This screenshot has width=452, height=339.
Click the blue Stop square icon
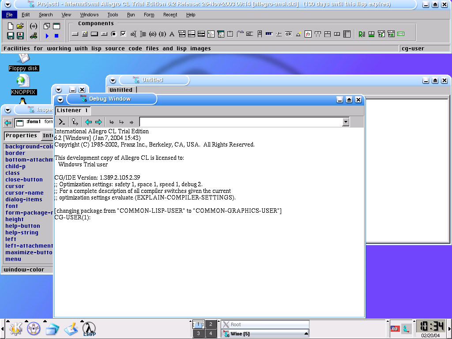pyautogui.click(x=56, y=36)
